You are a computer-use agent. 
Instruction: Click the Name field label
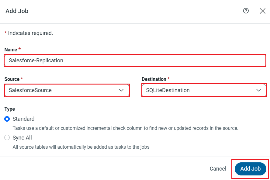pyautogui.click(x=11, y=50)
